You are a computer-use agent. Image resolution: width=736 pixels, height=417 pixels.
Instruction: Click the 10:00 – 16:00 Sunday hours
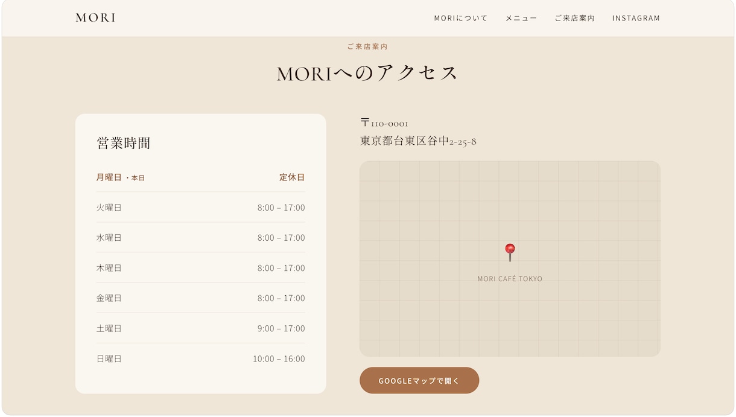tap(279, 358)
